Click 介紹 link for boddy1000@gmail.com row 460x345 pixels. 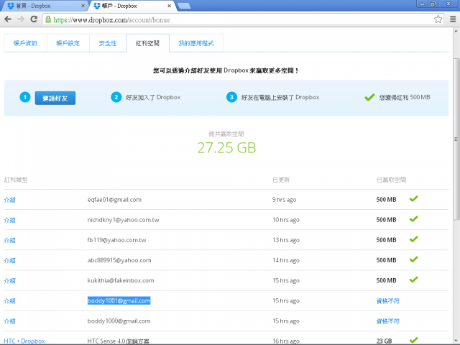coord(9,321)
